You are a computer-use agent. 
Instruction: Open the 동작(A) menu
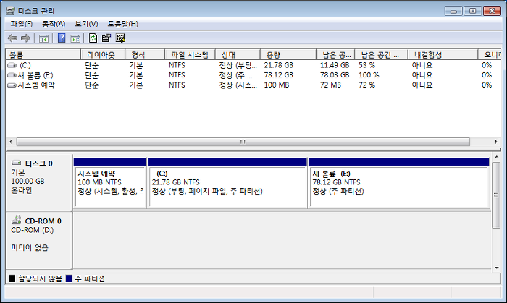(54, 24)
